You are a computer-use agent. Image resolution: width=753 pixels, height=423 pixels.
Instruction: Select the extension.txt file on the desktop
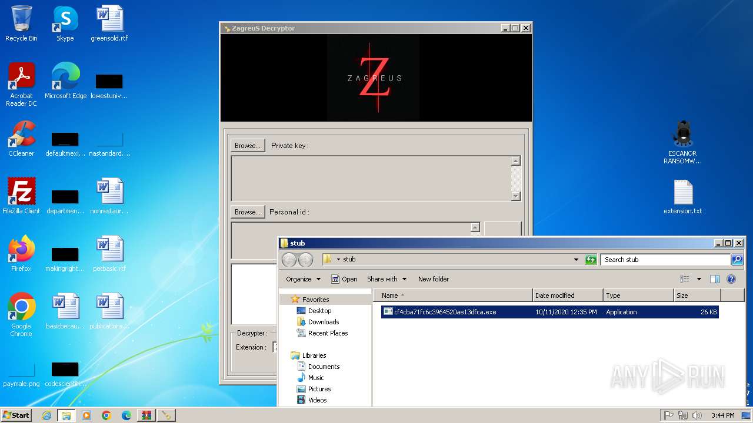(683, 196)
